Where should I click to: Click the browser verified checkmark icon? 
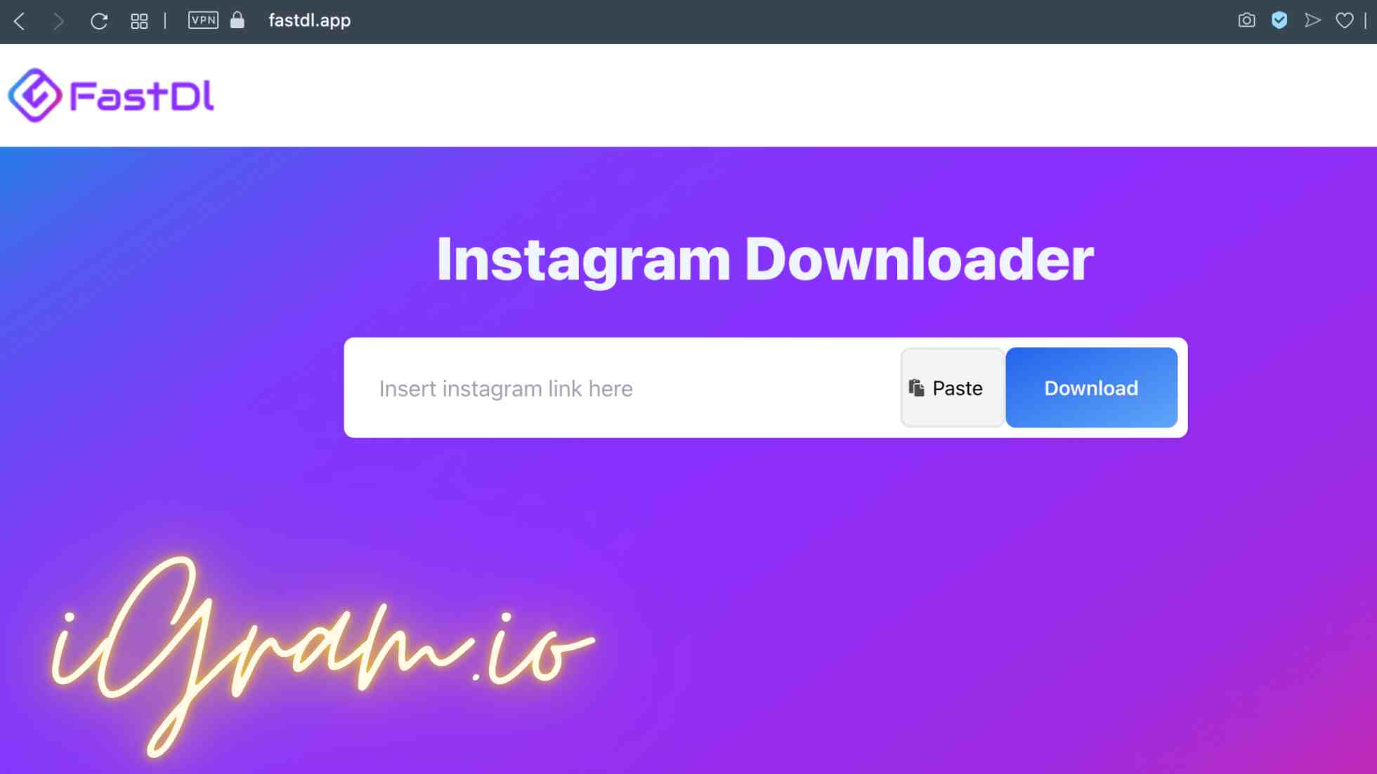coord(1279,21)
